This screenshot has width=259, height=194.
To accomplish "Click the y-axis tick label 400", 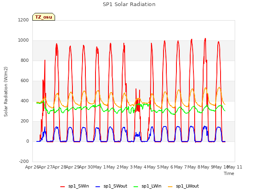I will [25, 101].
